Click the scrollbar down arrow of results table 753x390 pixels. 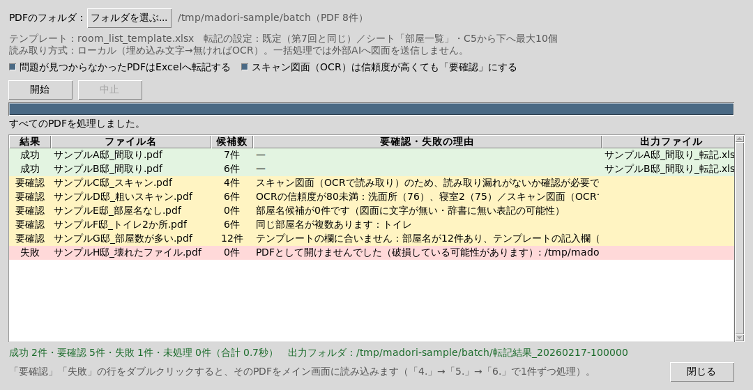[740, 338]
